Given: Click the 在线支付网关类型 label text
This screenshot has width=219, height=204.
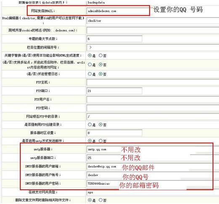Looking at the screenshot, I should tap(43, 192).
